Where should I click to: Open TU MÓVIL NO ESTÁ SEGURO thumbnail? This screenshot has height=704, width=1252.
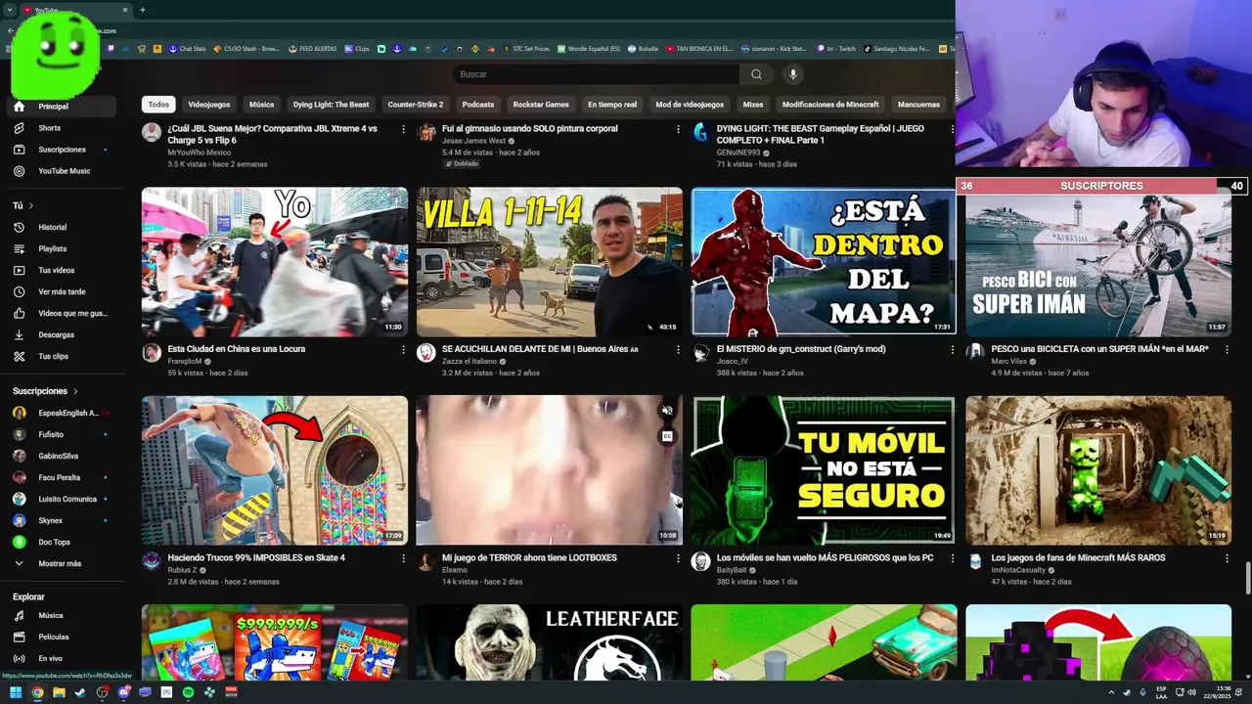(x=824, y=470)
